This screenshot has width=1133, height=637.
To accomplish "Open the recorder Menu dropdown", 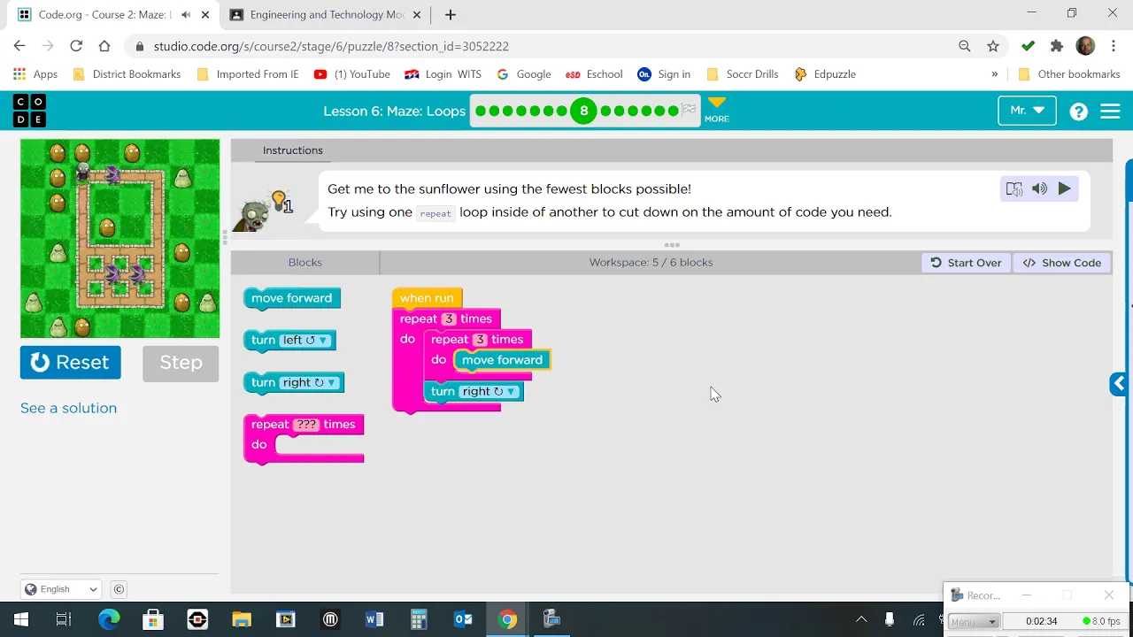I will point(974,622).
